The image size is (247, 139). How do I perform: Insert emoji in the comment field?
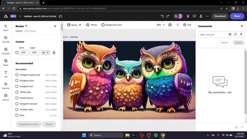pos(230,34)
